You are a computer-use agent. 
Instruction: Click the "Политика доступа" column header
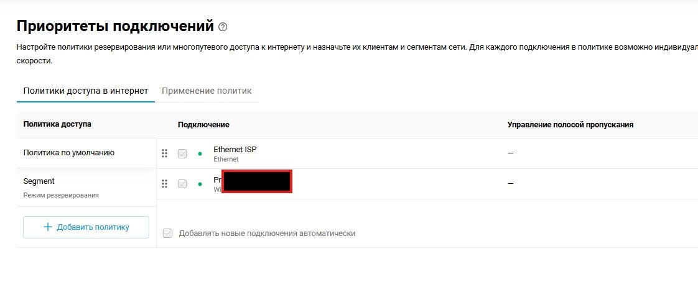tap(57, 124)
